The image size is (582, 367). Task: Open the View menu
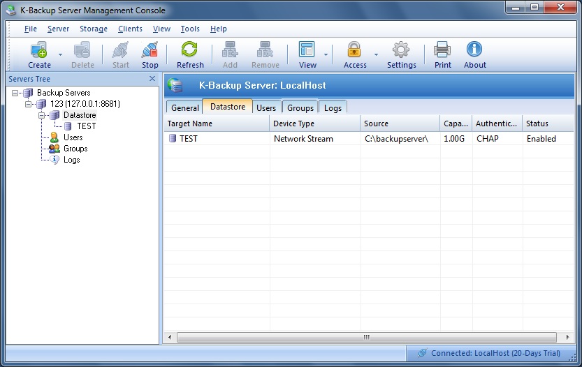[x=161, y=29]
